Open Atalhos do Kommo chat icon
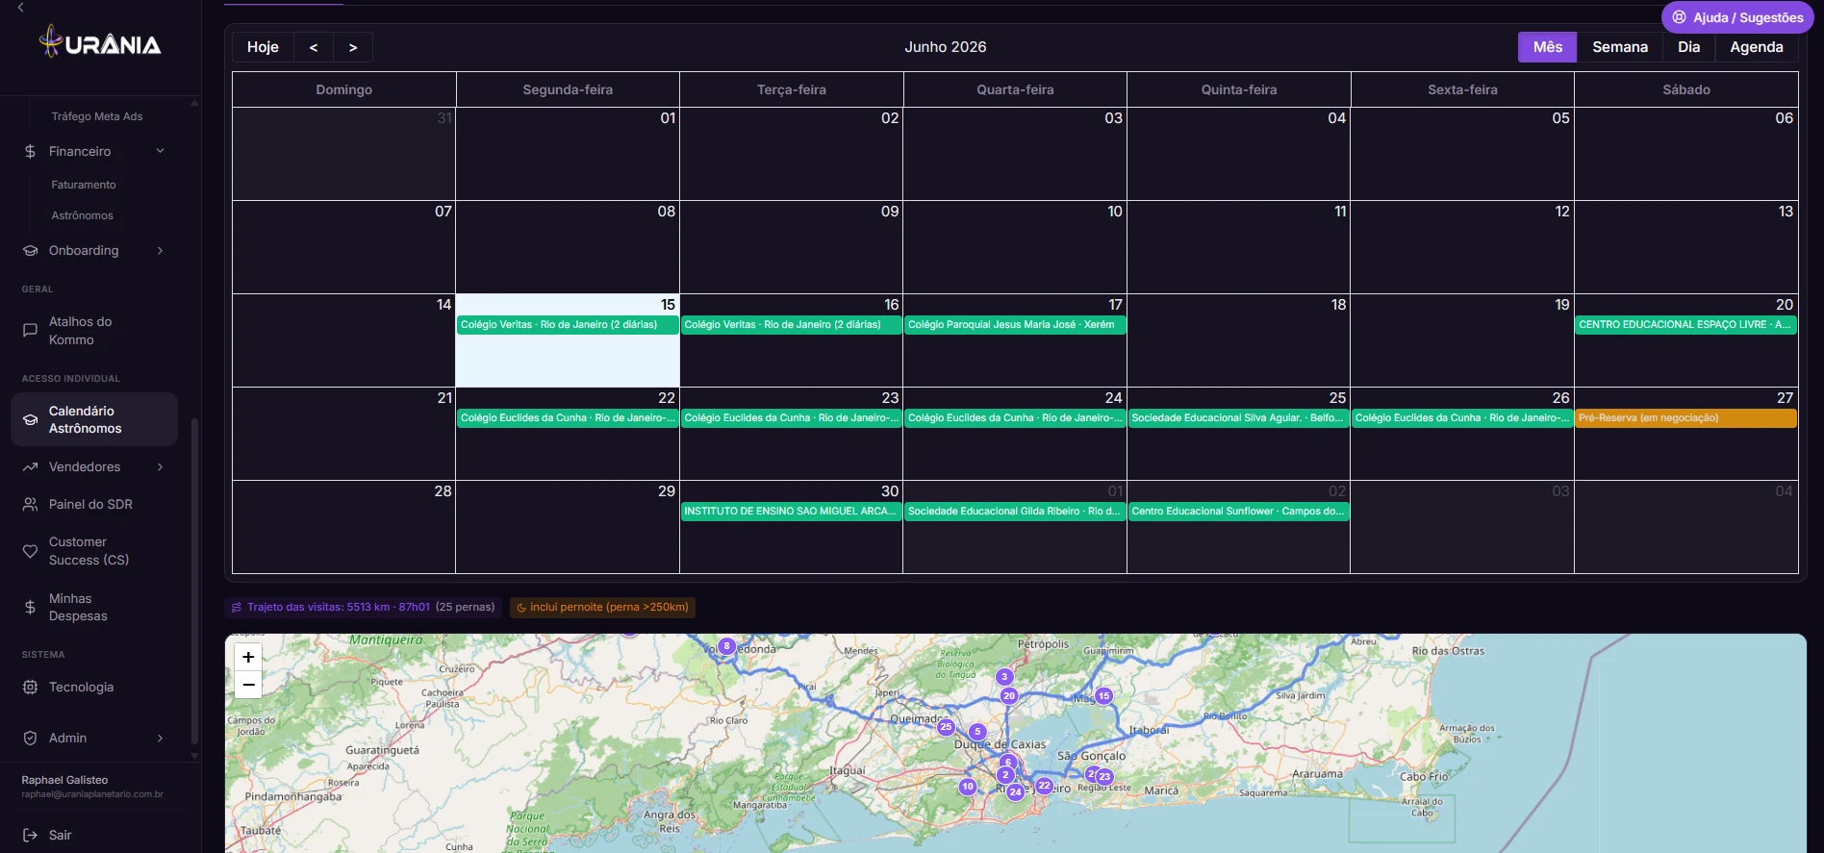 [x=30, y=331]
